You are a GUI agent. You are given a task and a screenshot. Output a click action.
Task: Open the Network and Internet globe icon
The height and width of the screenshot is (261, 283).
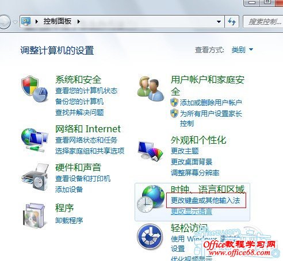coord(35,140)
